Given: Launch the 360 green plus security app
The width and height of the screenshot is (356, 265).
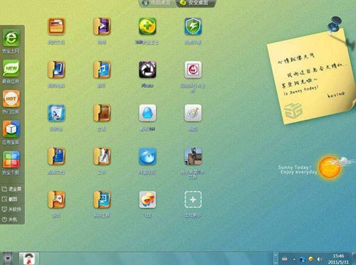Looking at the screenshot, I should point(147,26).
